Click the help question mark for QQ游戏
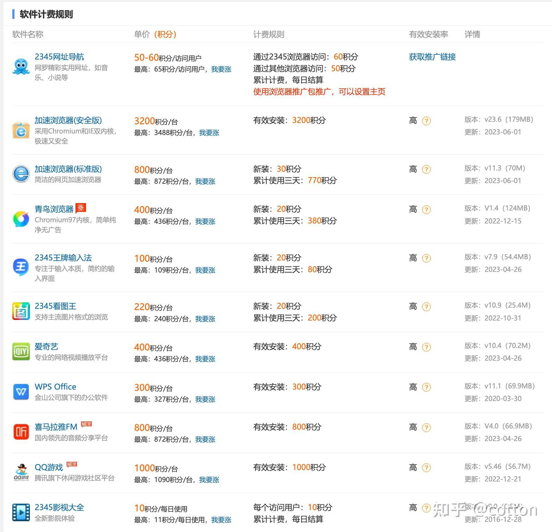The image size is (552, 532). point(426,468)
